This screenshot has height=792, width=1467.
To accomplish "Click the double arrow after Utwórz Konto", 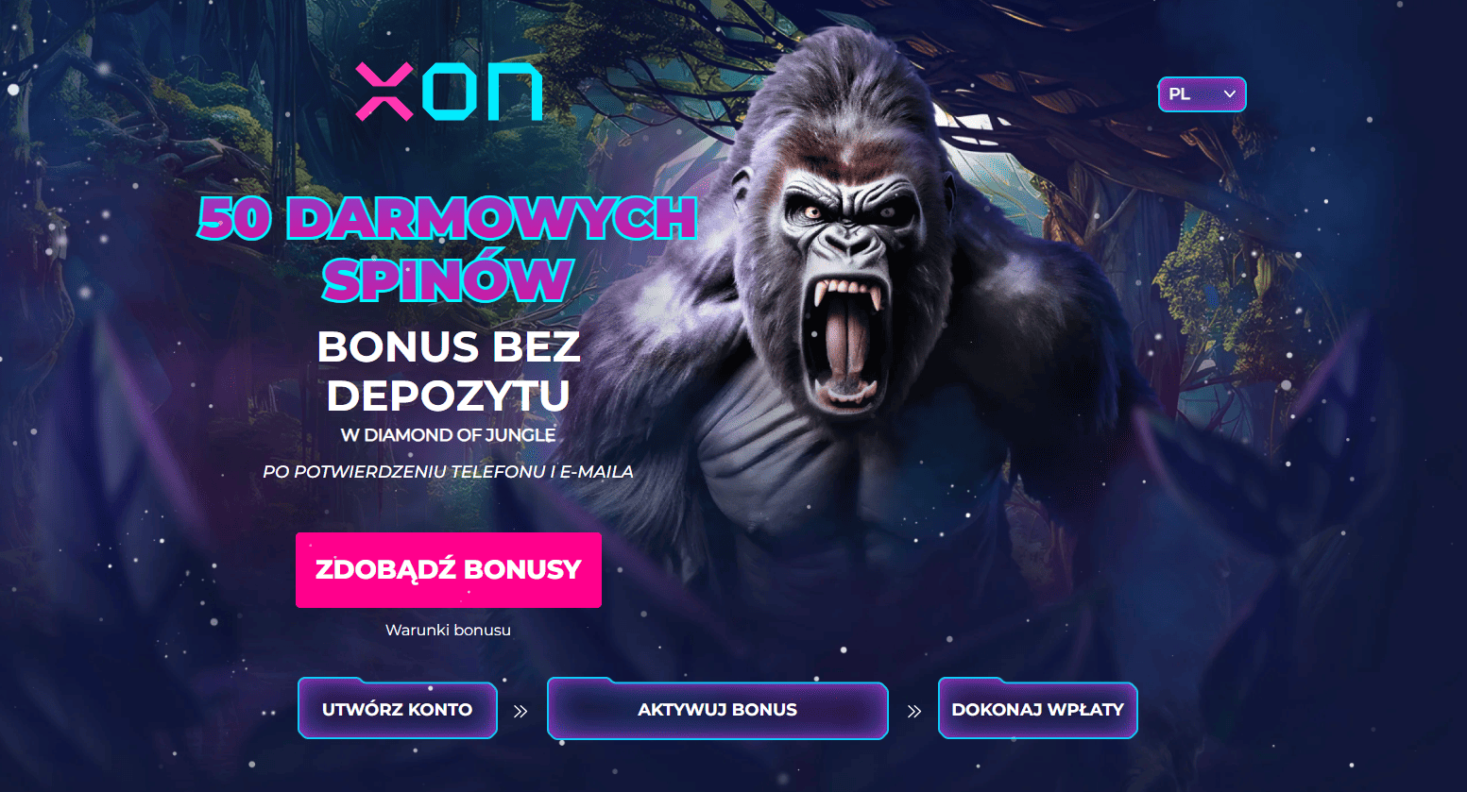I will 520,711.
